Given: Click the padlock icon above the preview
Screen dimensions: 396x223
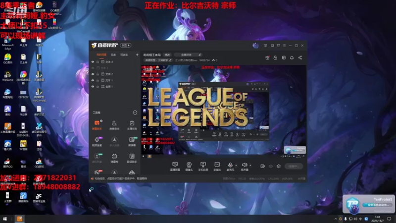Looking at the screenshot, I should point(275,57).
